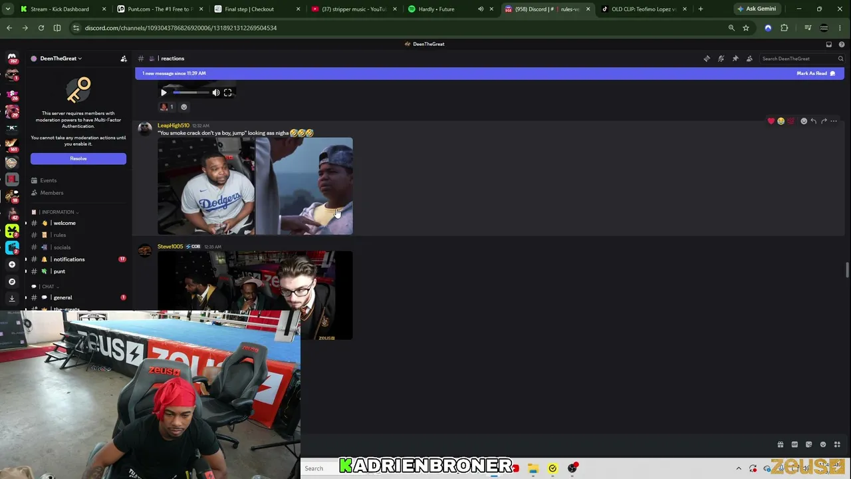Click Ask Gemini button
The width and height of the screenshot is (851, 479).
757,9
